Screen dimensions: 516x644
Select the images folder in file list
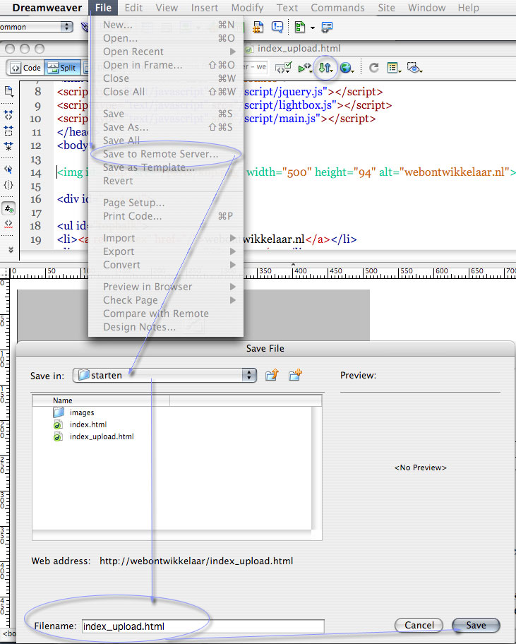(82, 412)
